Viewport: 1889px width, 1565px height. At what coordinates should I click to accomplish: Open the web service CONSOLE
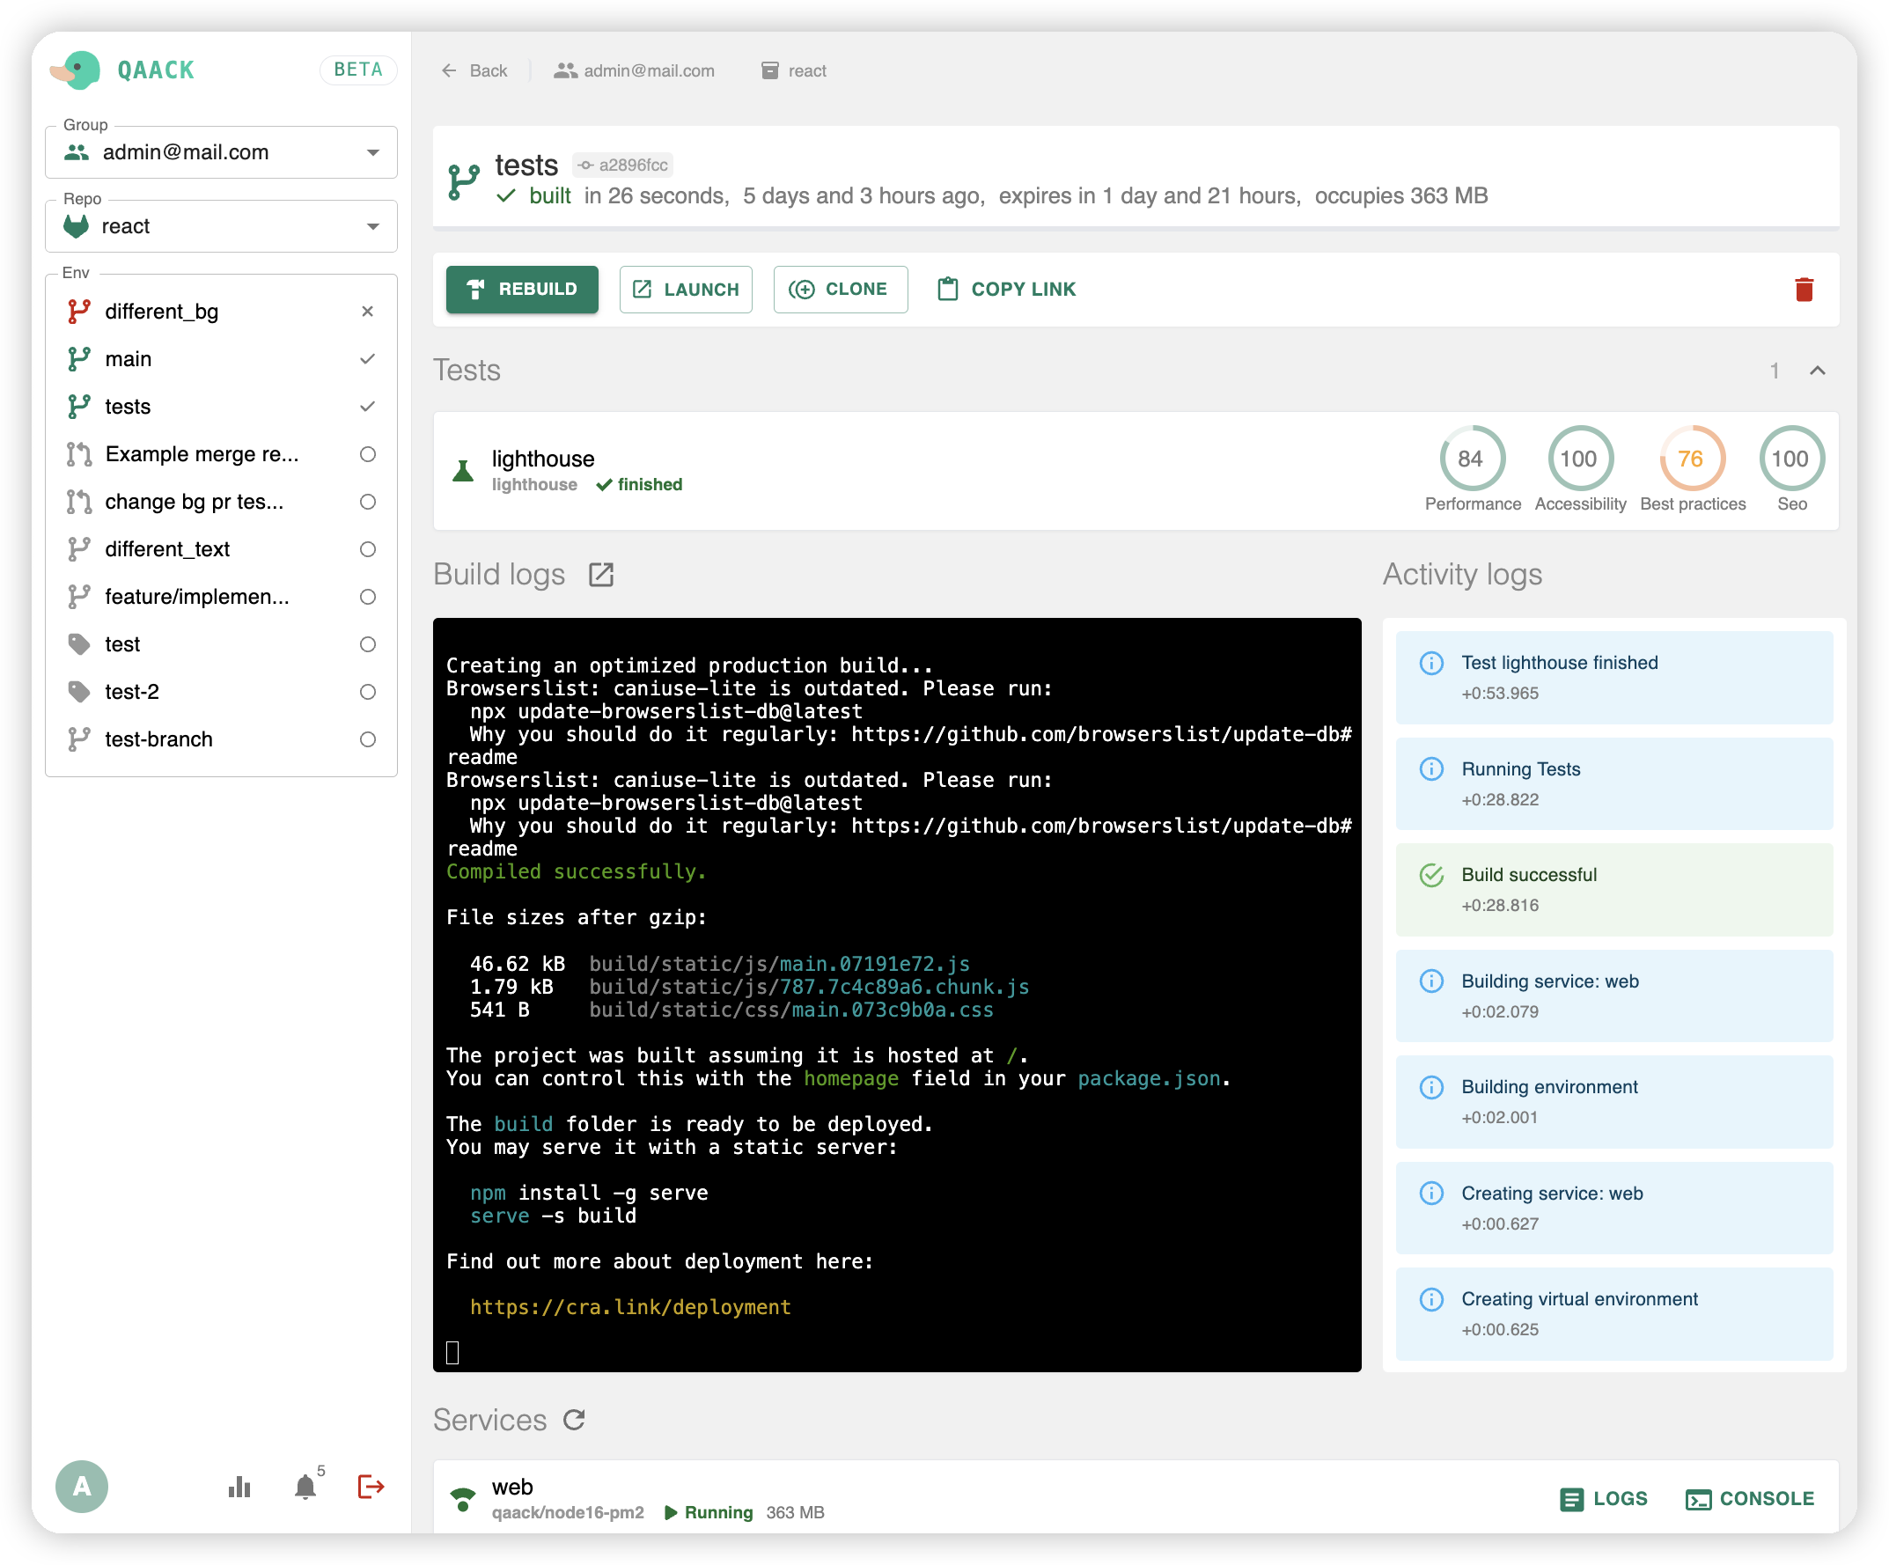(1750, 1499)
